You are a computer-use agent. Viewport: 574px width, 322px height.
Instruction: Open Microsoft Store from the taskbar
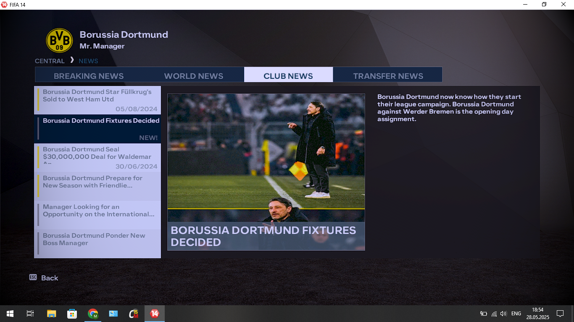72,314
